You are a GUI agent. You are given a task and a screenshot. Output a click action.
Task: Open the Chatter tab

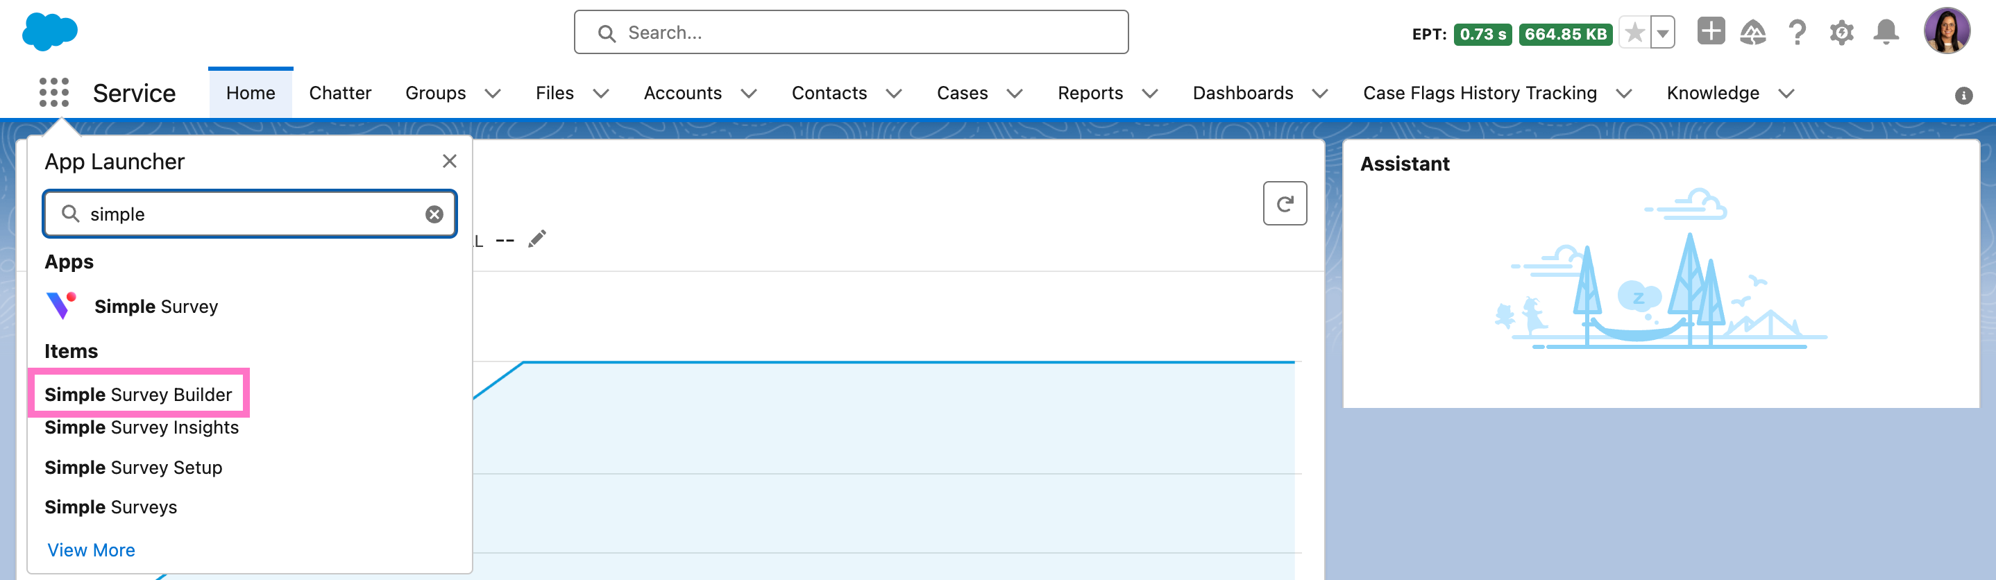pos(340,93)
